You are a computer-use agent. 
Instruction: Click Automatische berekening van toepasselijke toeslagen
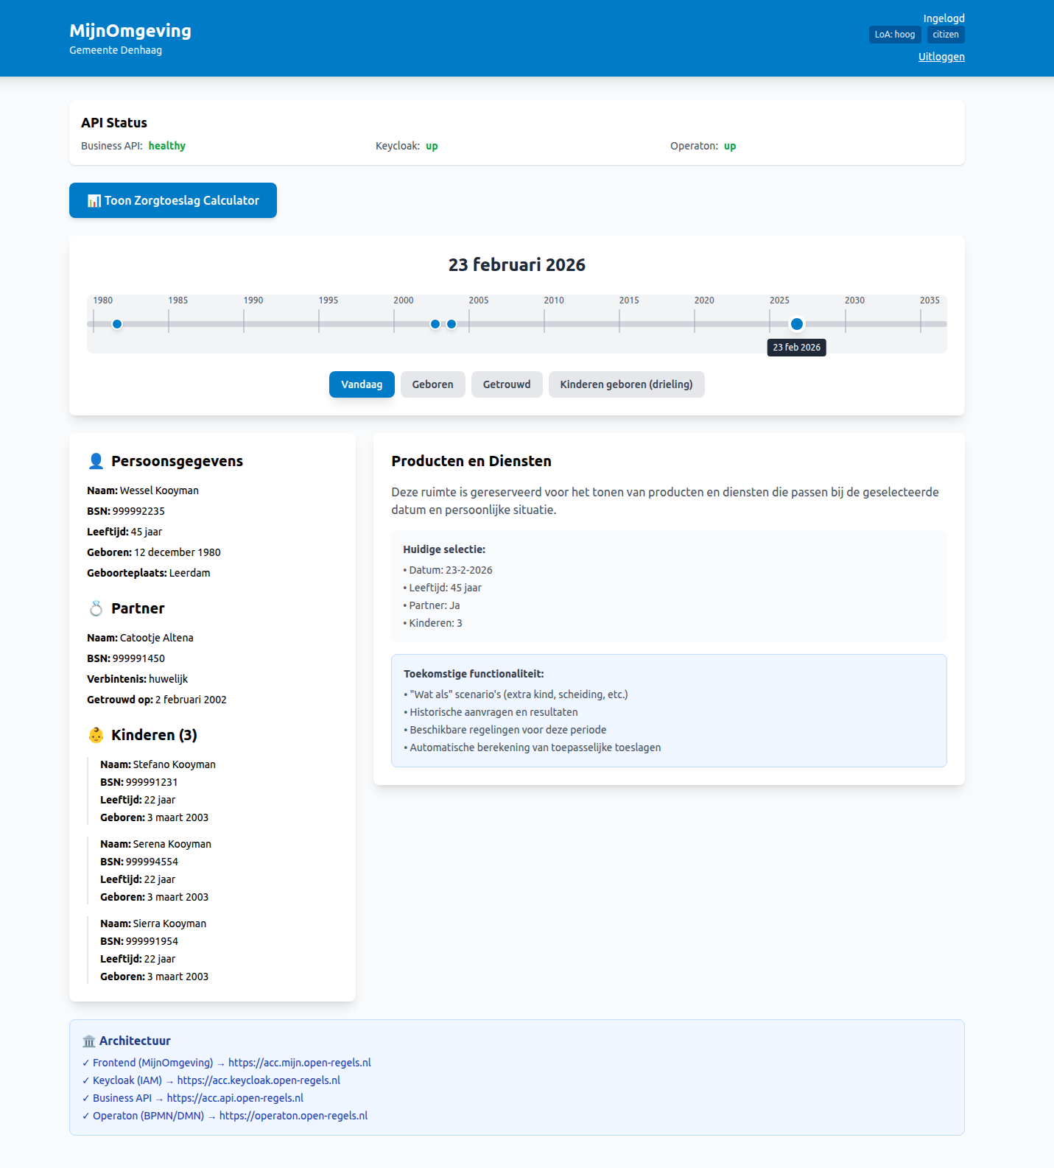tap(533, 747)
